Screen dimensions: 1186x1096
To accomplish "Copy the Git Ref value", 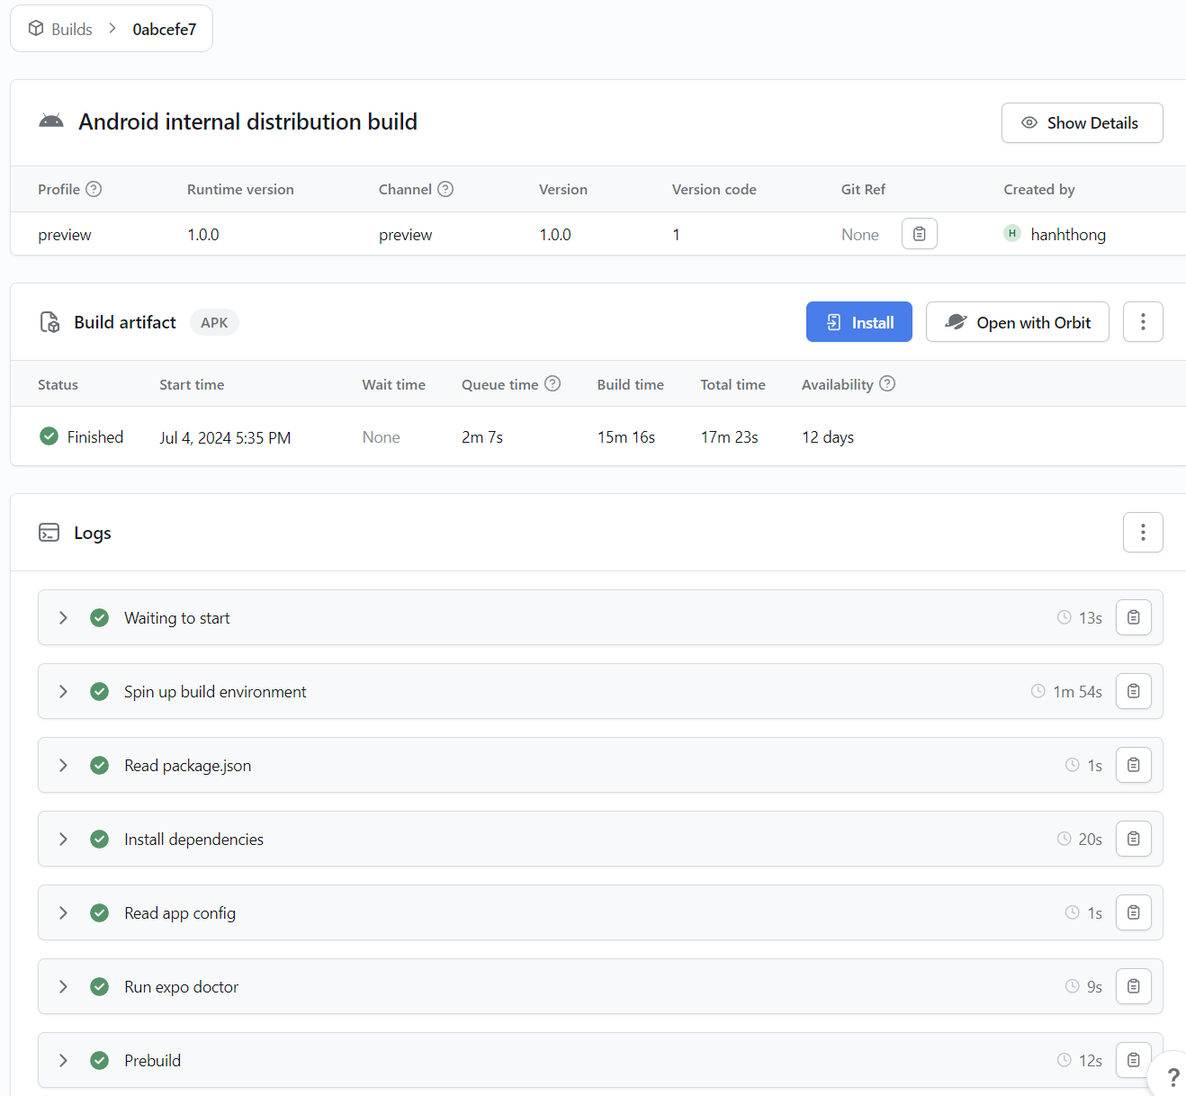I will coord(919,234).
